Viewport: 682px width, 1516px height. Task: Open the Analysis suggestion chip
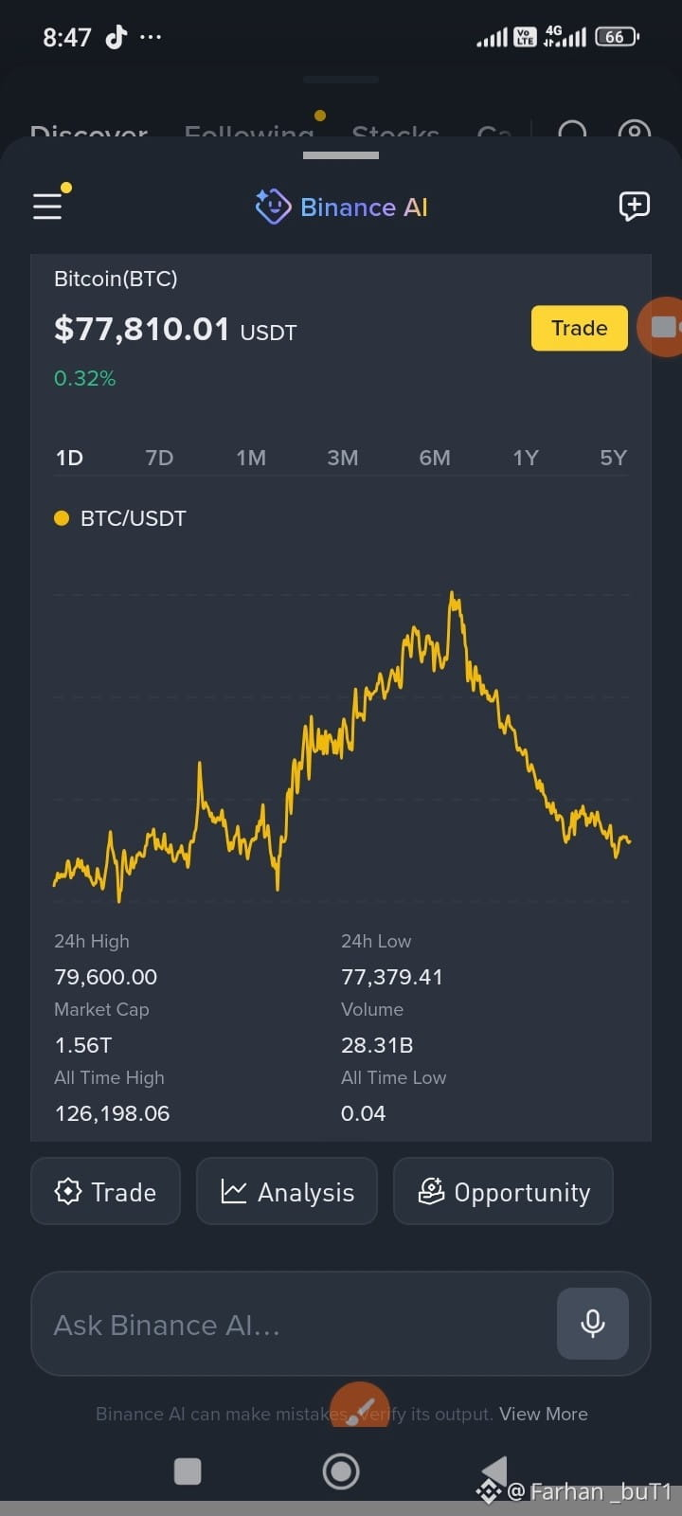click(x=287, y=1191)
